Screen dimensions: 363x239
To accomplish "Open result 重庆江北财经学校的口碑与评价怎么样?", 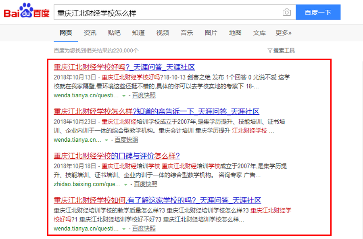I will [117, 155].
